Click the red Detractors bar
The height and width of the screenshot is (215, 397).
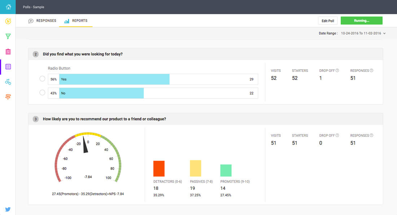(159, 169)
